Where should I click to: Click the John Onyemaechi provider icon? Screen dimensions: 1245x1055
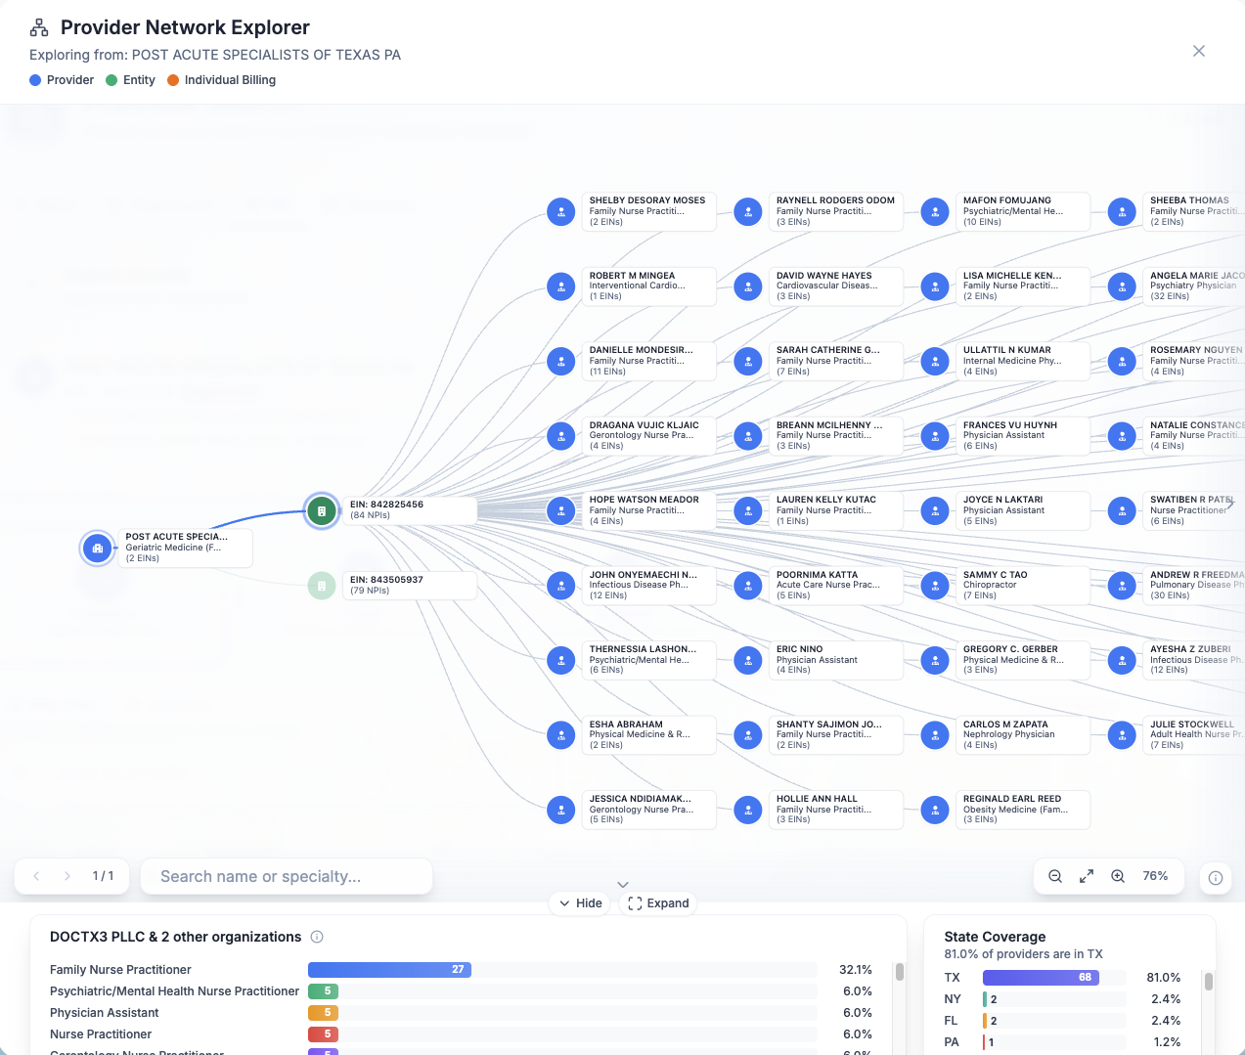[x=560, y=586]
